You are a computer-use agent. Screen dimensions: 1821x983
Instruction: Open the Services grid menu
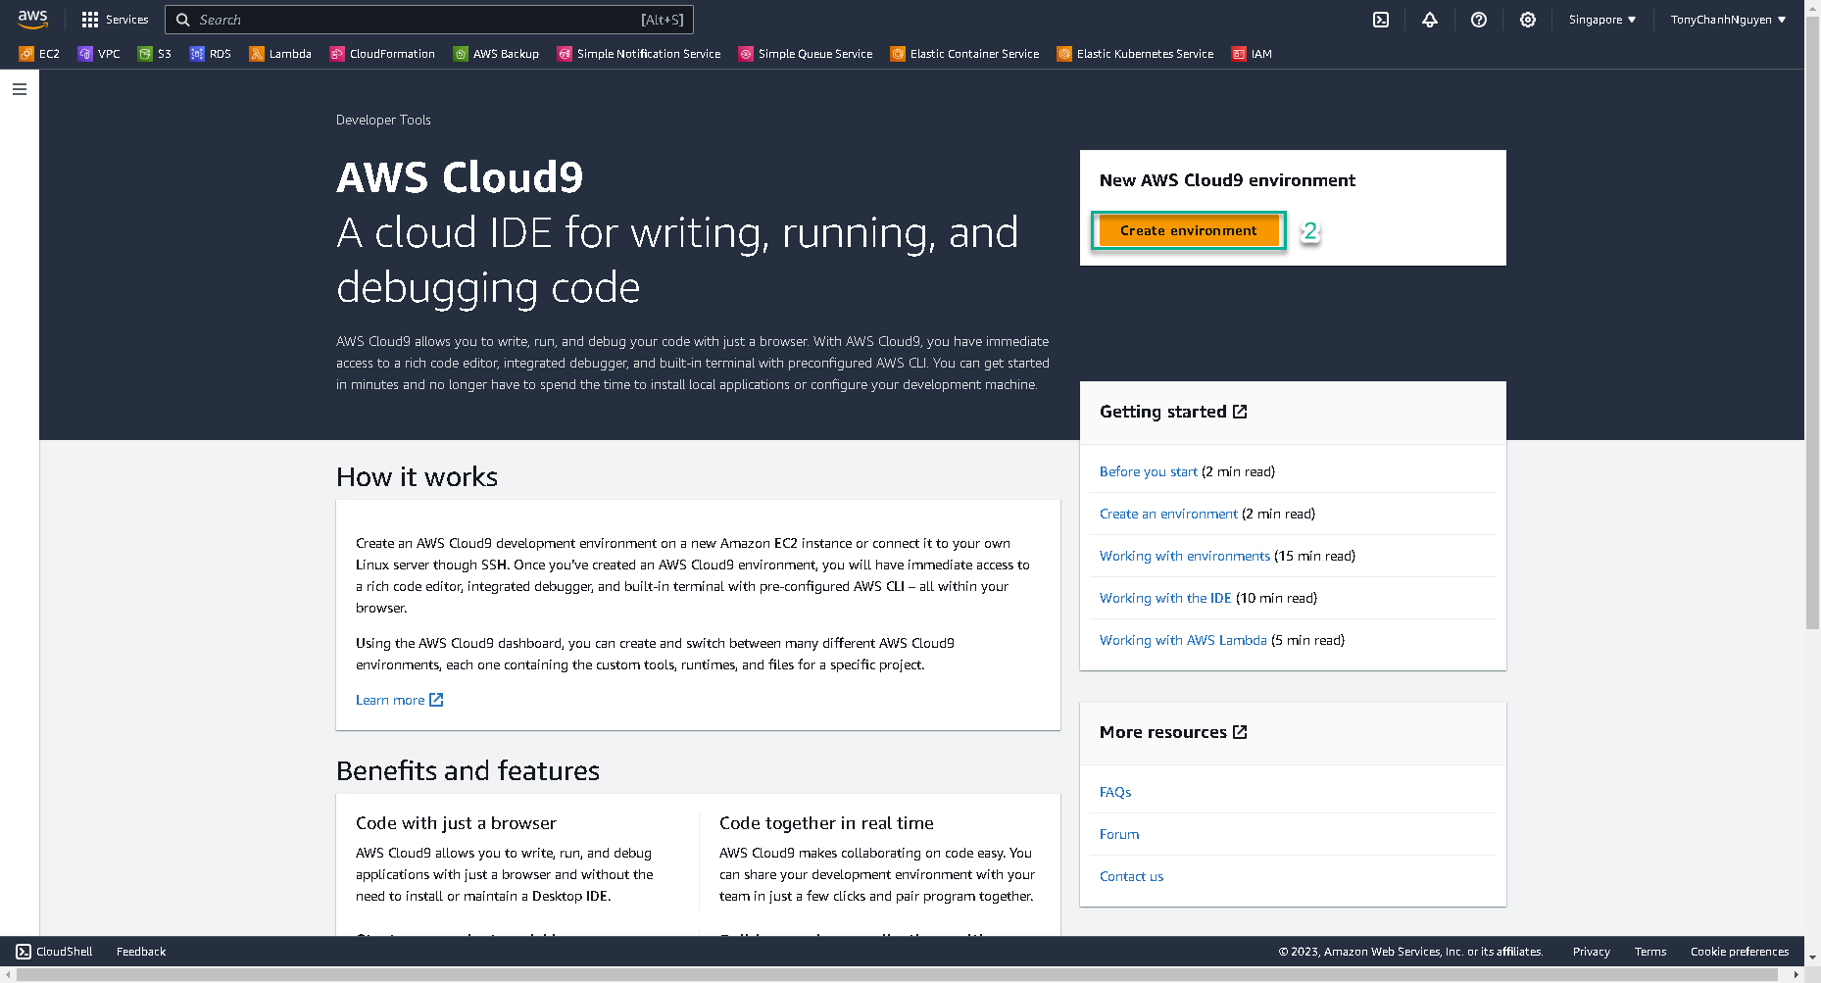click(115, 20)
